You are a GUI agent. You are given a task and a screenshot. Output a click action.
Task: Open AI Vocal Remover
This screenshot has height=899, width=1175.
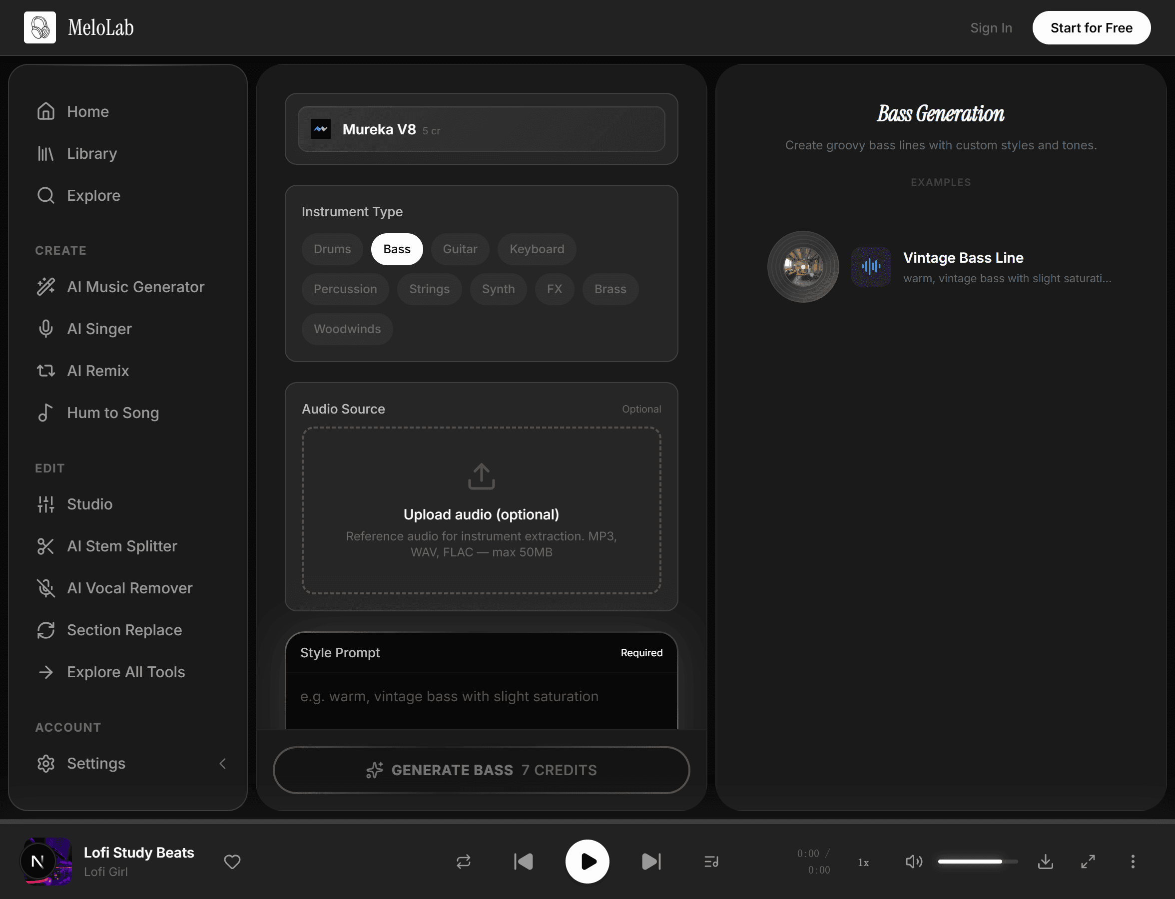click(127, 588)
